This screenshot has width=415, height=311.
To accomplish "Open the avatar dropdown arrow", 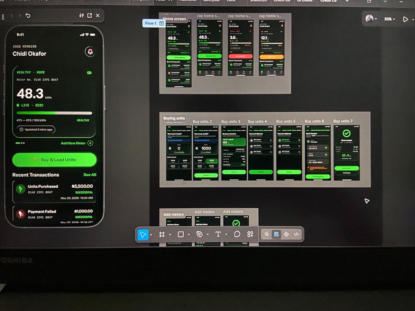I will (x=376, y=19).
